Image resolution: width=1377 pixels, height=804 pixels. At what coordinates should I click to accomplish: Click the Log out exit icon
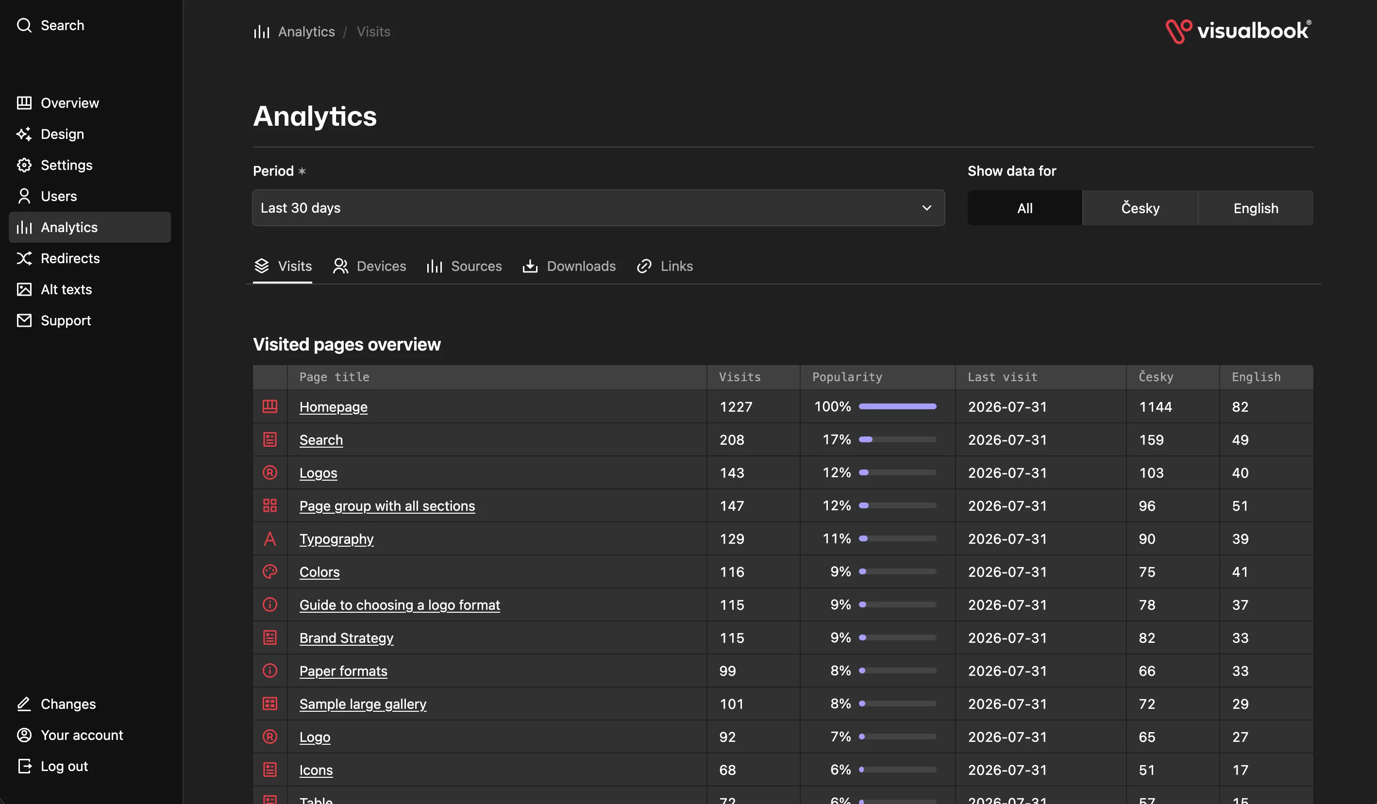(24, 766)
